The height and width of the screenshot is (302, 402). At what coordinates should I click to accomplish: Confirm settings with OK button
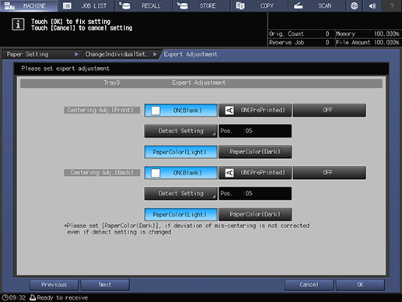click(360, 285)
